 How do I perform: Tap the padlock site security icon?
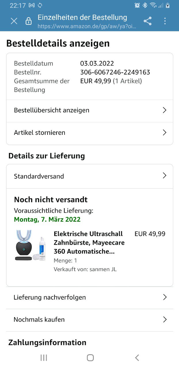click(28, 21)
